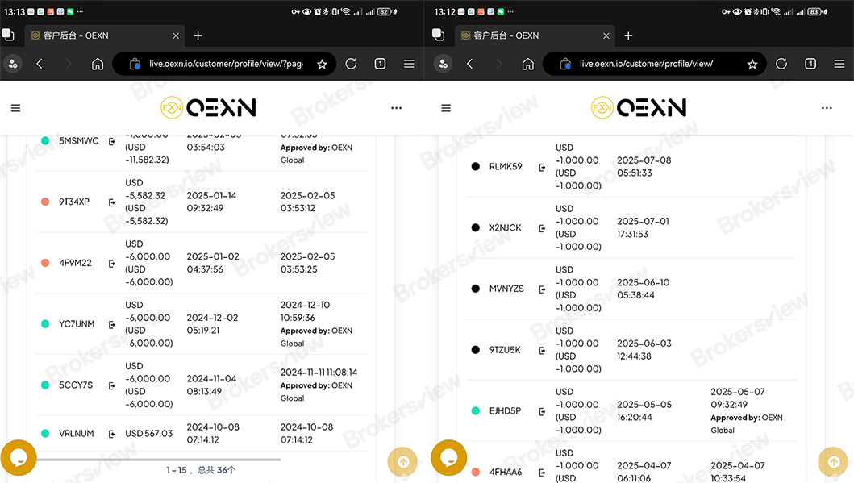This screenshot has width=854, height=483.
Task: Open the three-dot overflow menu on the right OEXN page
Action: click(827, 107)
